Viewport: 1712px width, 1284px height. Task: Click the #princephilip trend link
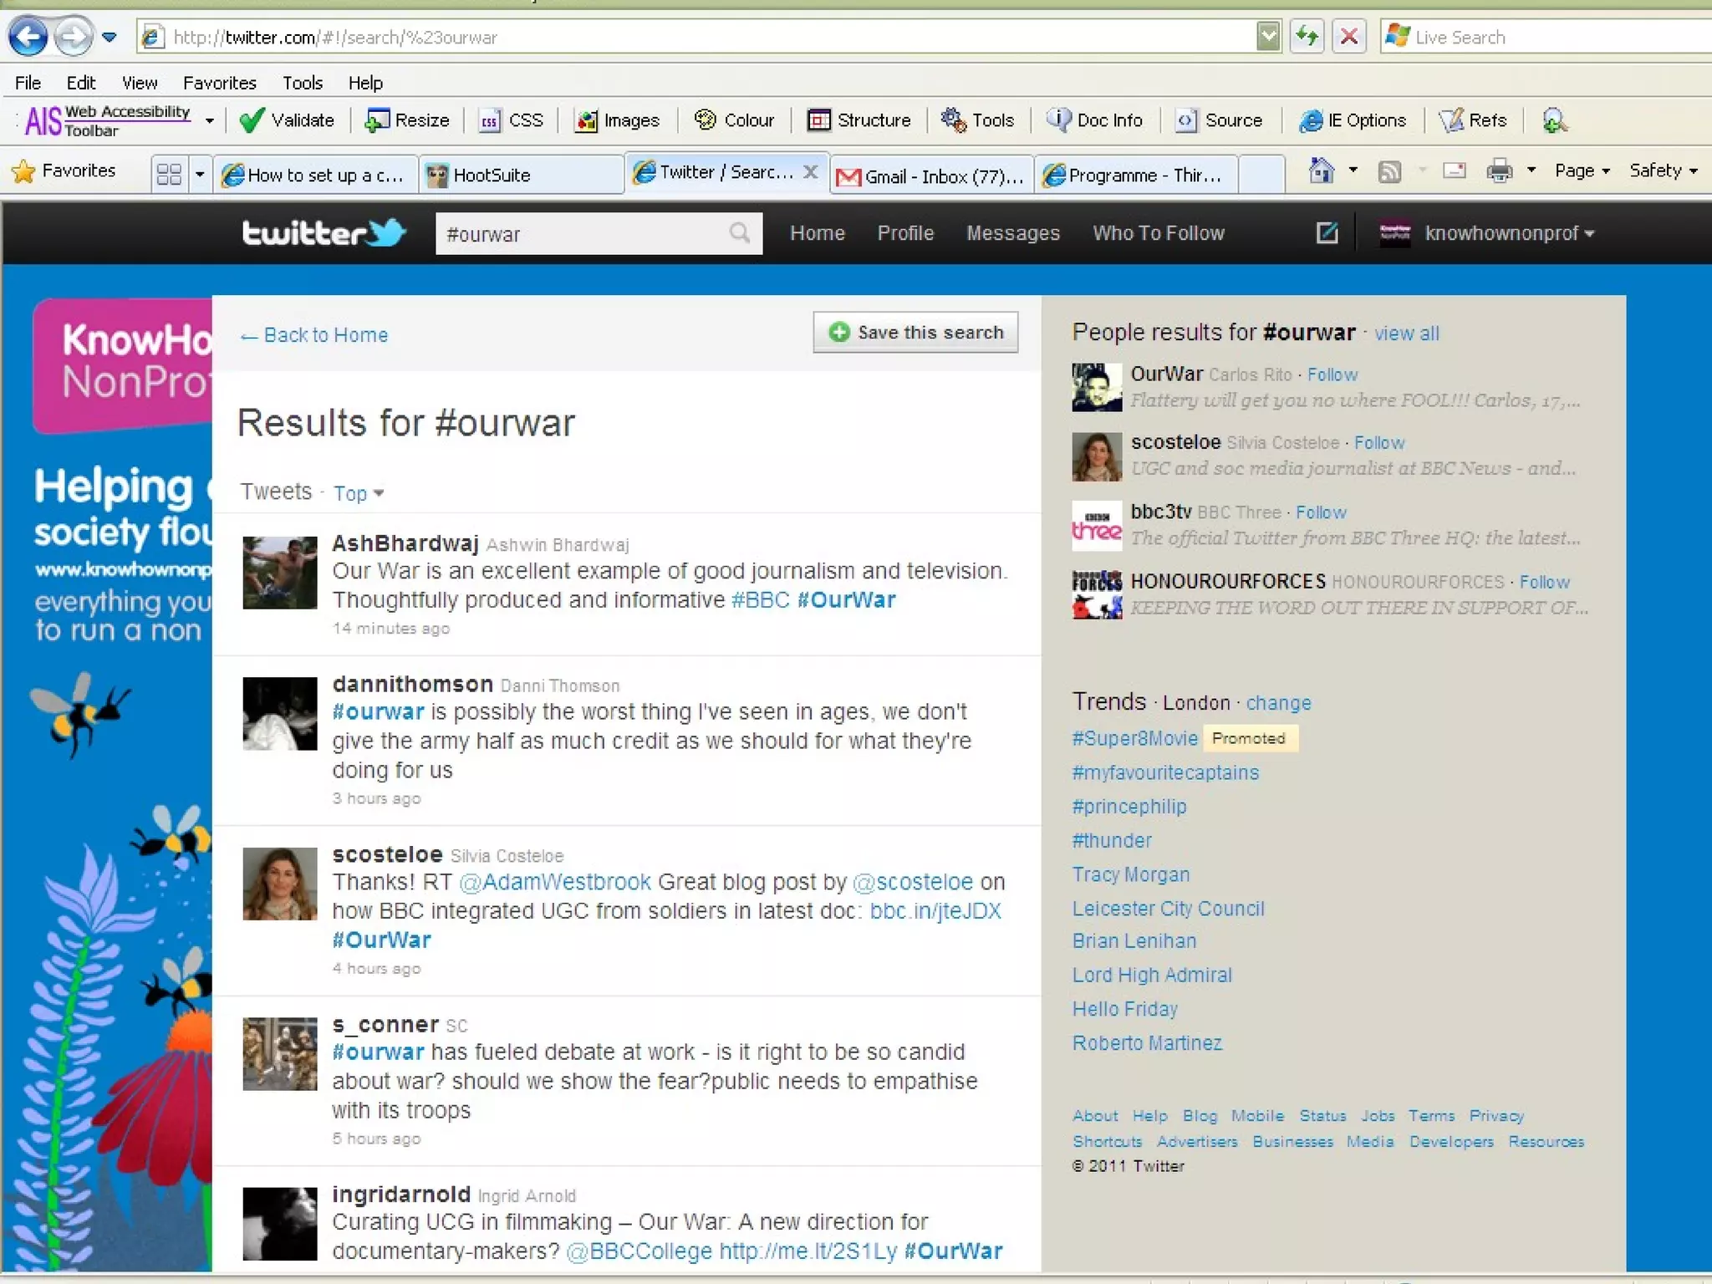[1129, 807]
